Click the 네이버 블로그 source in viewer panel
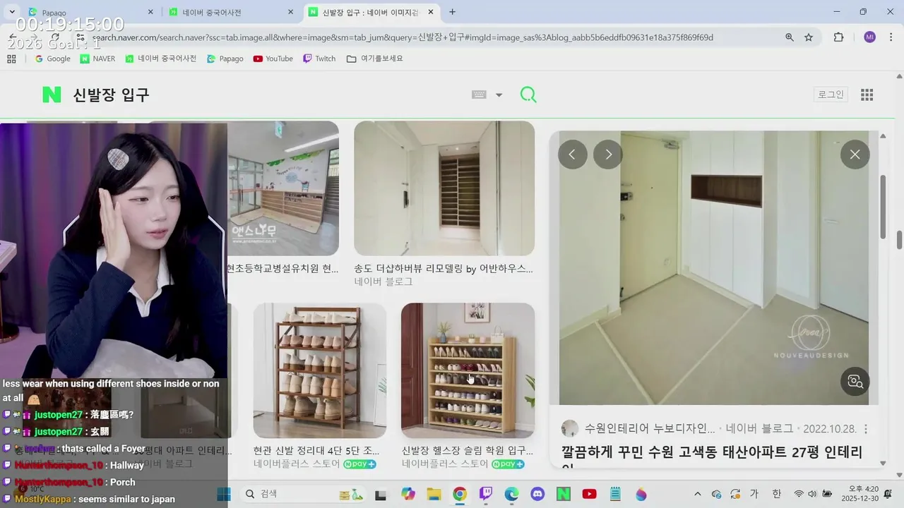 (x=759, y=429)
